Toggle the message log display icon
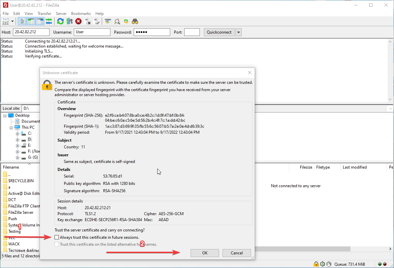Screen dimensions: 394x268 click(22, 21)
